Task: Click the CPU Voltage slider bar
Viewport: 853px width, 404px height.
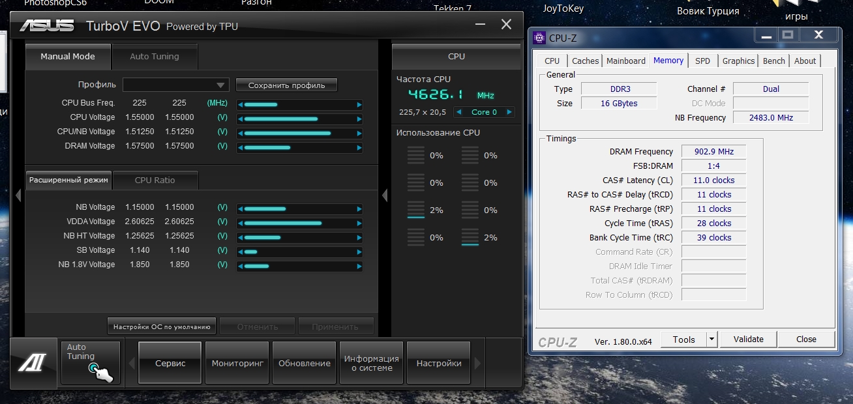Action: (x=299, y=119)
